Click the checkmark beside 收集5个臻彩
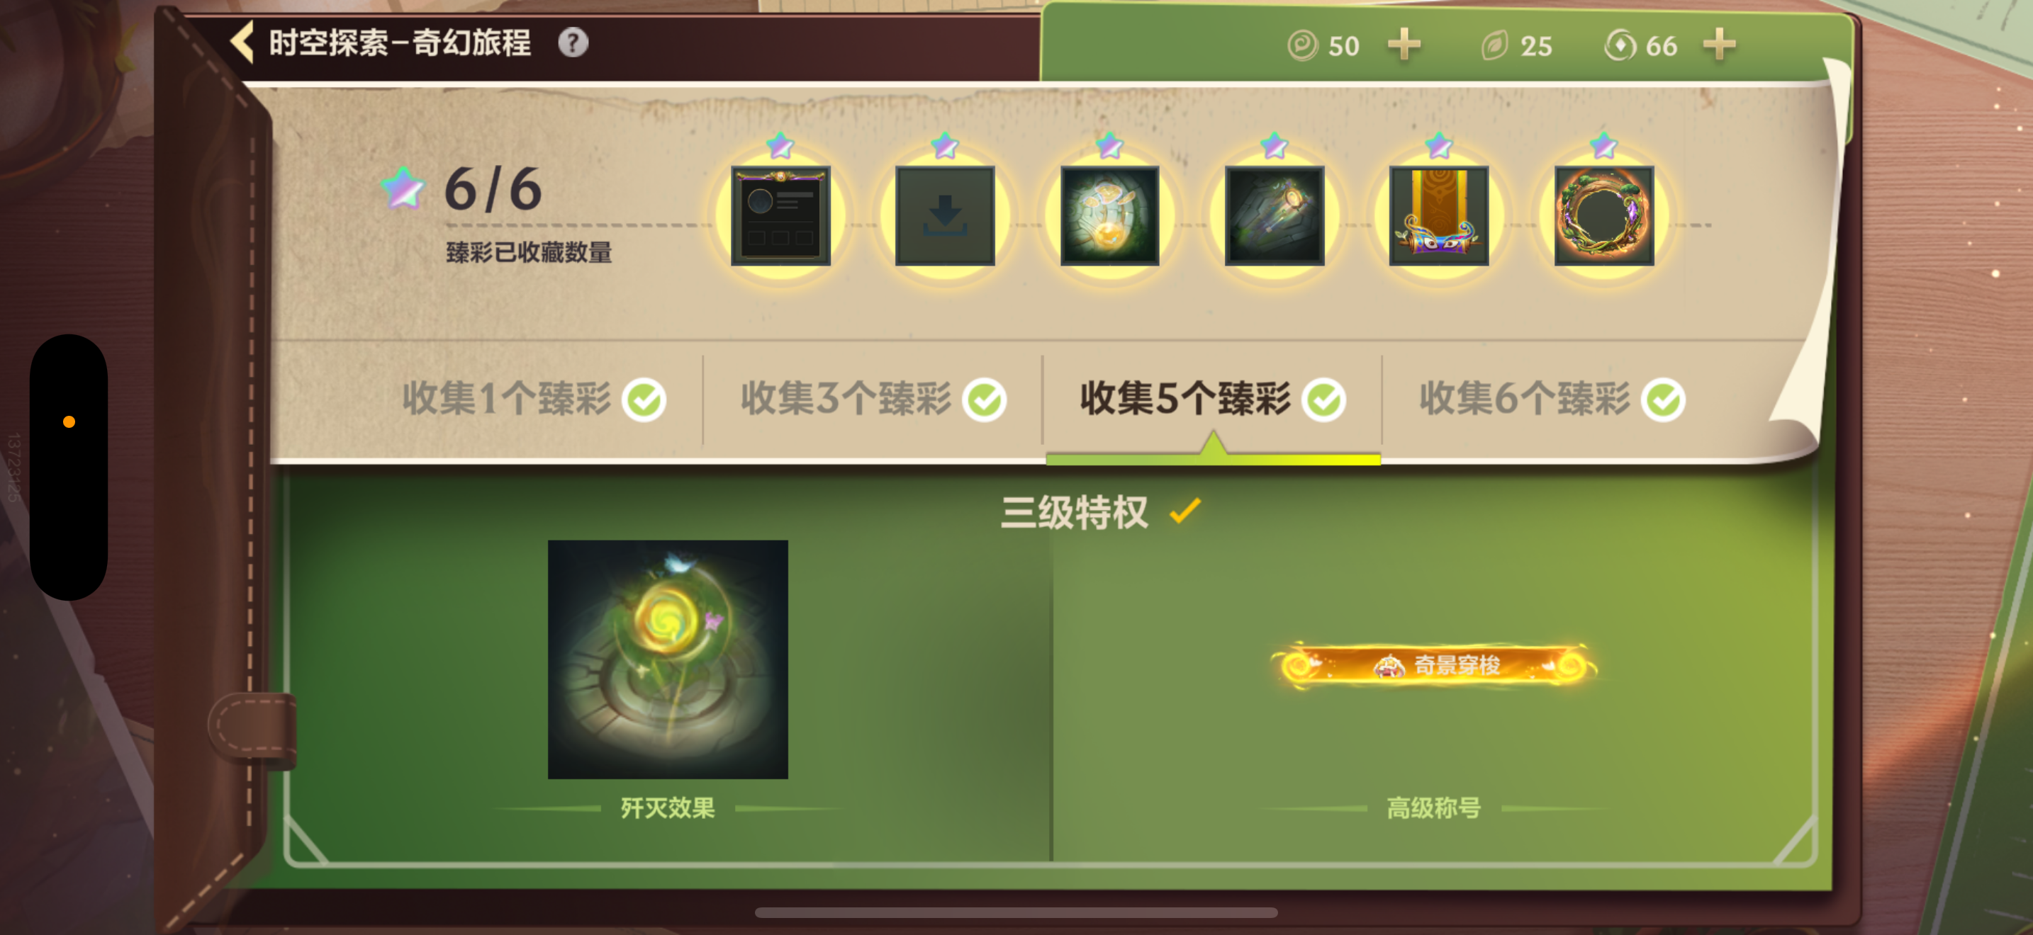 tap(1323, 399)
